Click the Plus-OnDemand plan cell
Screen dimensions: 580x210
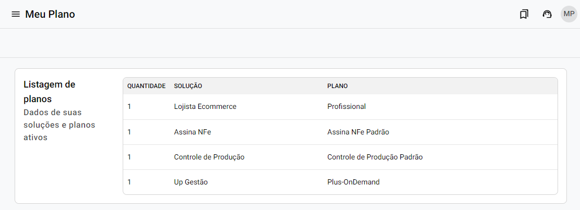353,182
